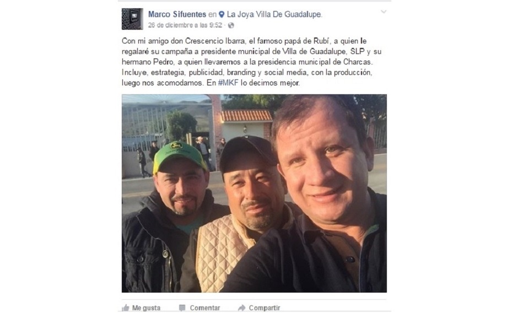
Task: Click the thumbs-up icon beside Me gusta
Action: (126, 308)
